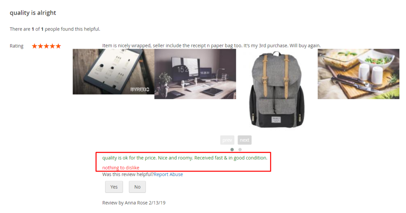Open the food and cutlery review photo
The width and height of the screenshot is (406, 213).
pos(358,74)
